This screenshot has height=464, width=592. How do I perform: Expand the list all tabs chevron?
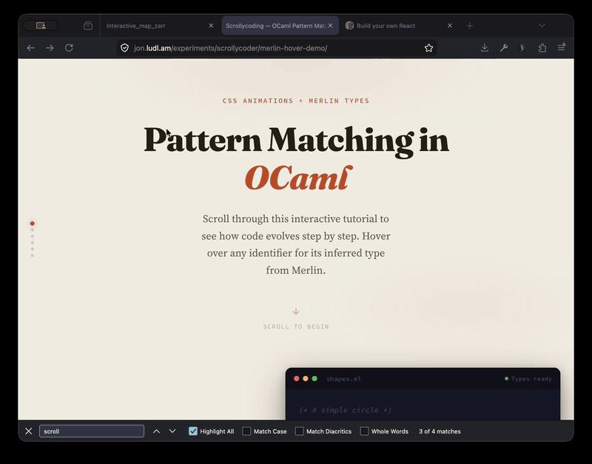coord(542,26)
